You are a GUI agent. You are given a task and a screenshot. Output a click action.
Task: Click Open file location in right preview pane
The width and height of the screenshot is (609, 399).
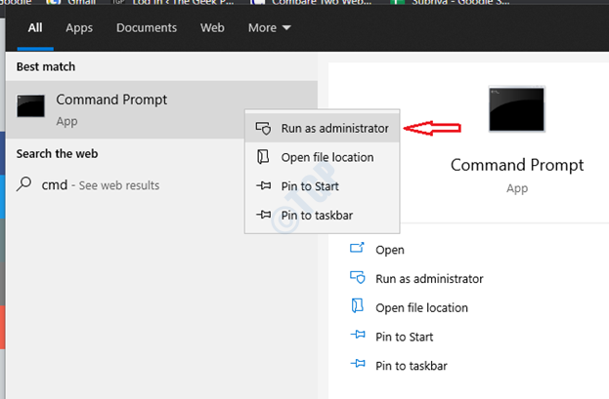point(421,308)
